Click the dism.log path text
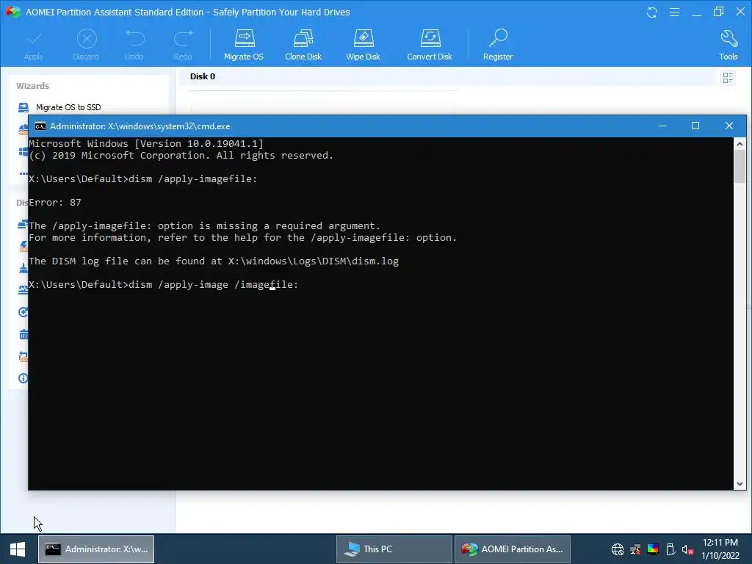This screenshot has width=752, height=564. [313, 261]
